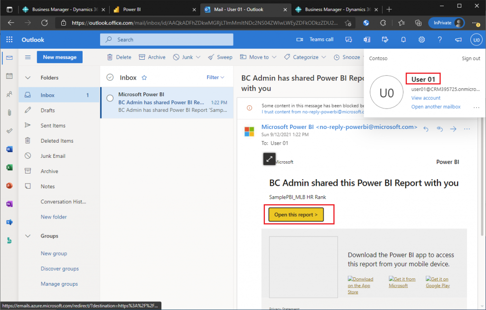
Task: Reply to the Power BI email
Action: point(426,129)
